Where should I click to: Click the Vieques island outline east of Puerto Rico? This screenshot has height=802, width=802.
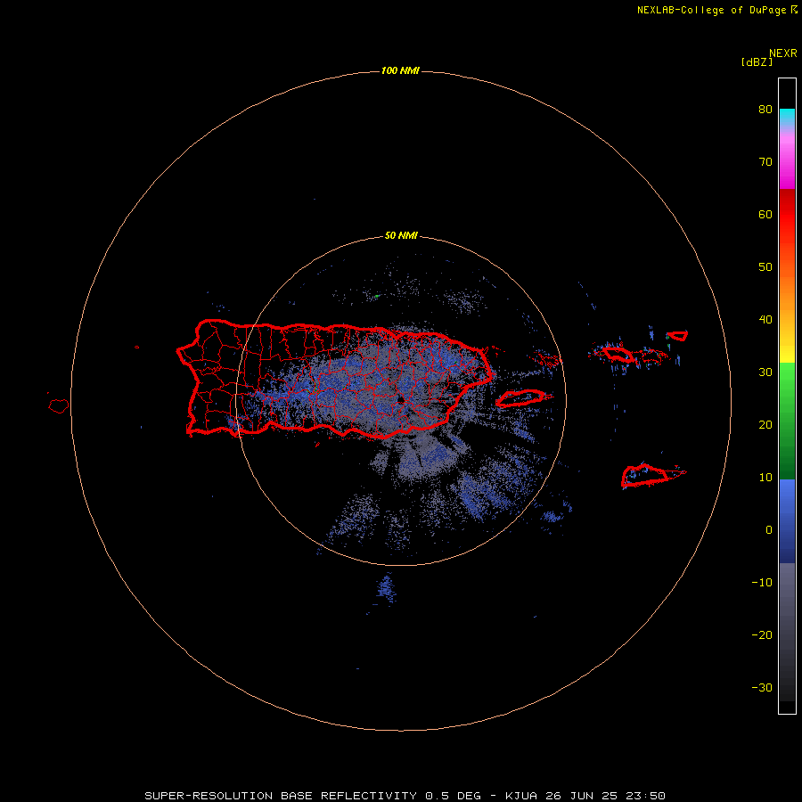pyautogui.click(x=521, y=398)
